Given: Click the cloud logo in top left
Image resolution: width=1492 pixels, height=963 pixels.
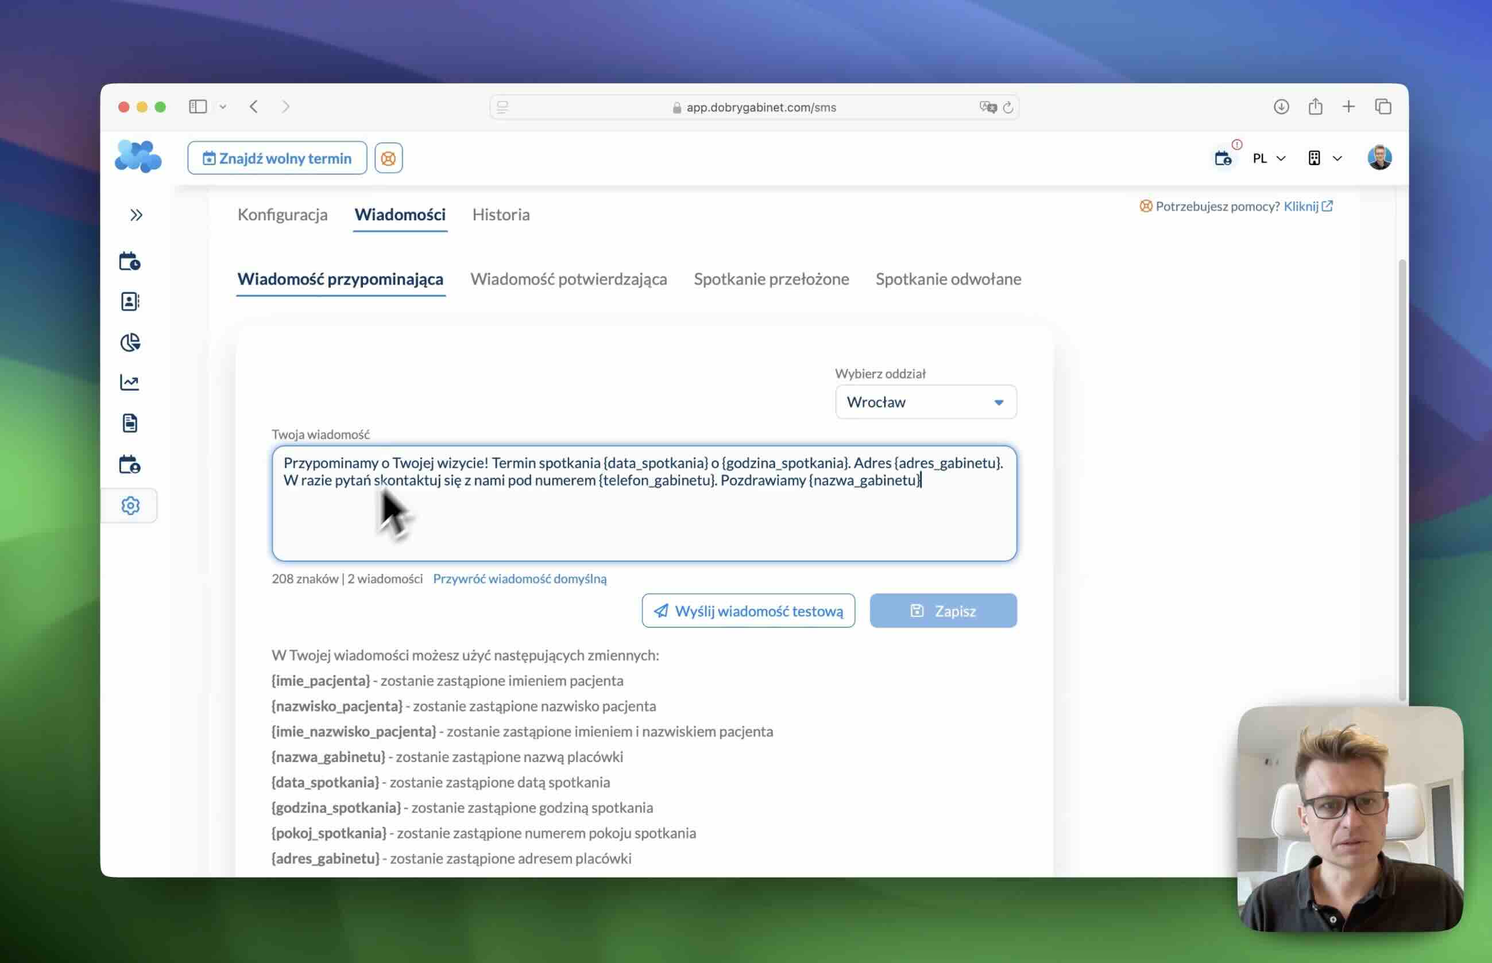Looking at the screenshot, I should 138,156.
